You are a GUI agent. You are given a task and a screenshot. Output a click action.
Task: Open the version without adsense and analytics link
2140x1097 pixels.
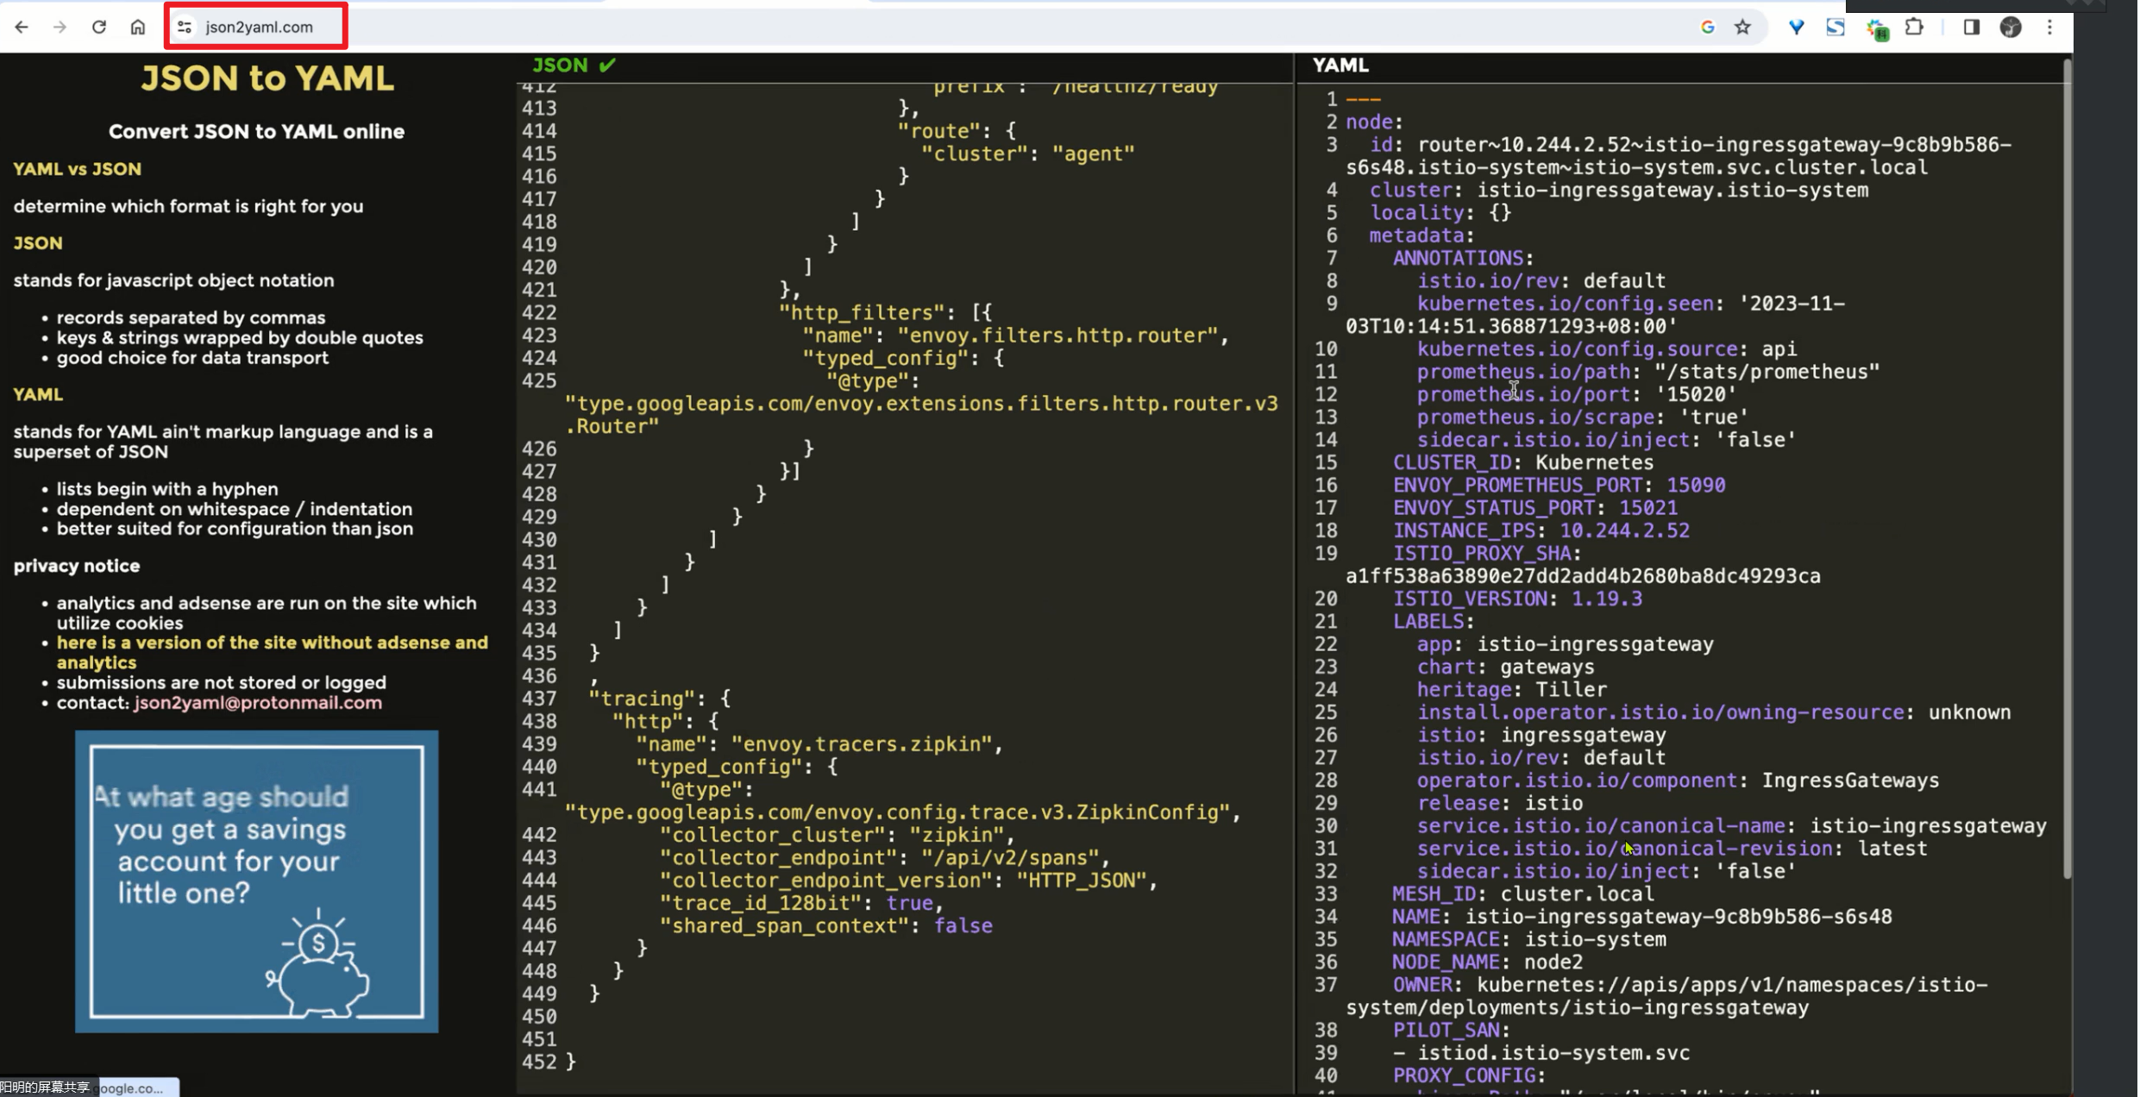coord(273,652)
